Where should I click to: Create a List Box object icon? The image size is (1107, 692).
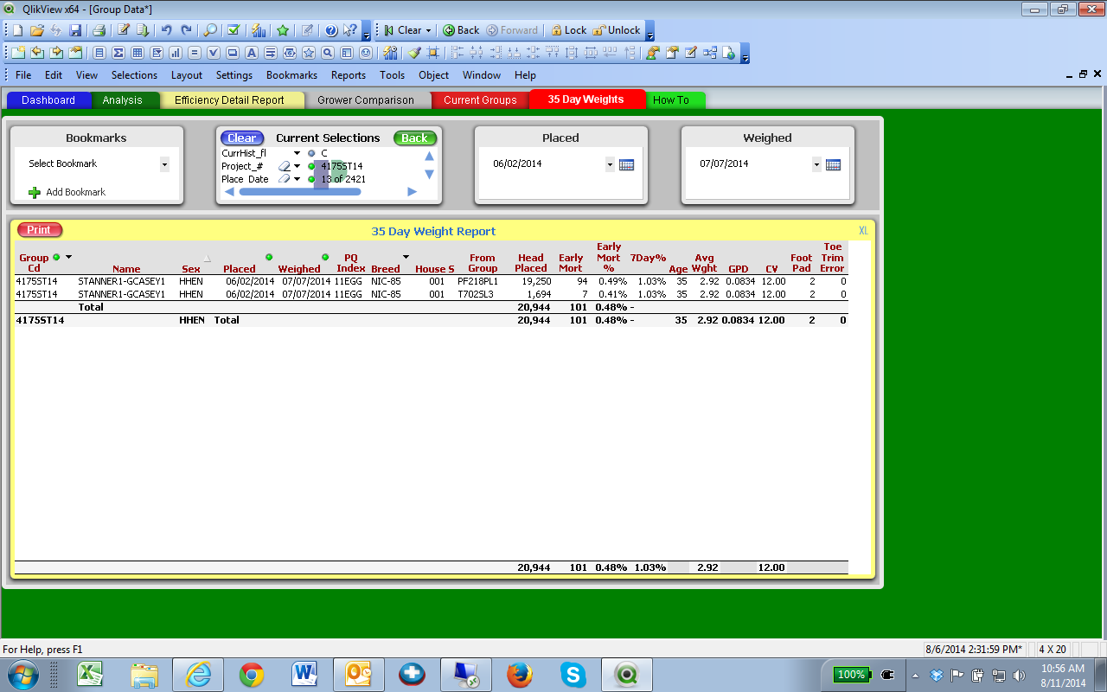99,53
